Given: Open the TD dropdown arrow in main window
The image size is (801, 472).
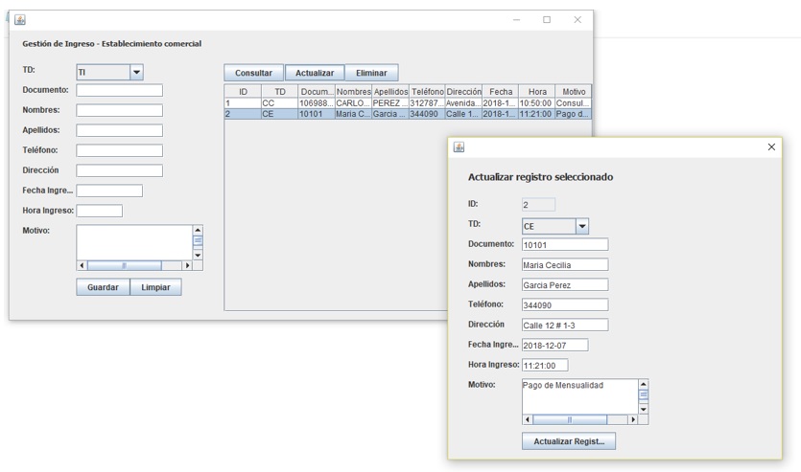Looking at the screenshot, I should (x=136, y=73).
